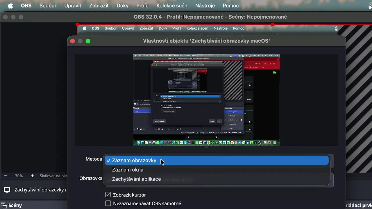Click the Obrazovka label
The image size is (372, 209).
point(91,178)
